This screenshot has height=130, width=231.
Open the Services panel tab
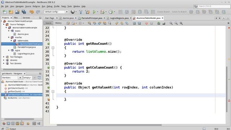(26, 18)
